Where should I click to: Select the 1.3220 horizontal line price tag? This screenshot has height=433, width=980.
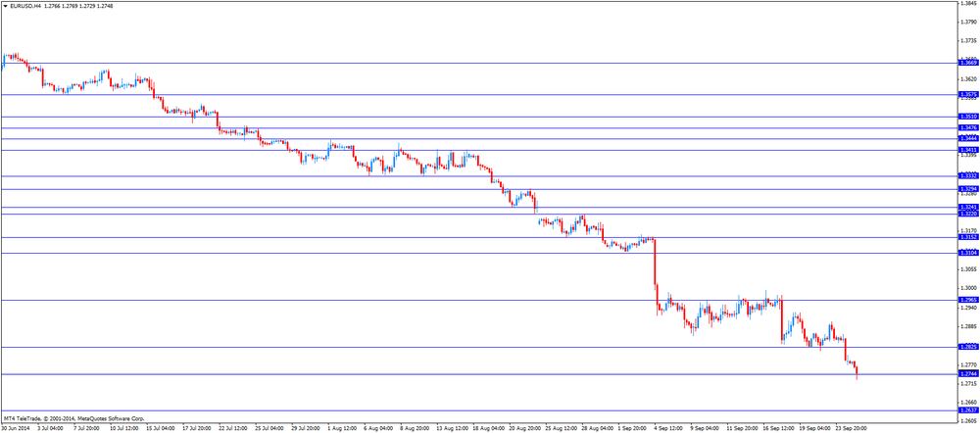(x=968, y=214)
